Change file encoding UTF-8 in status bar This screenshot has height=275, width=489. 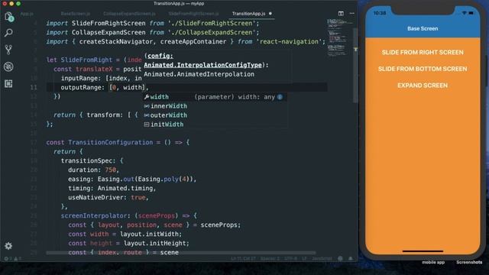[290, 258]
